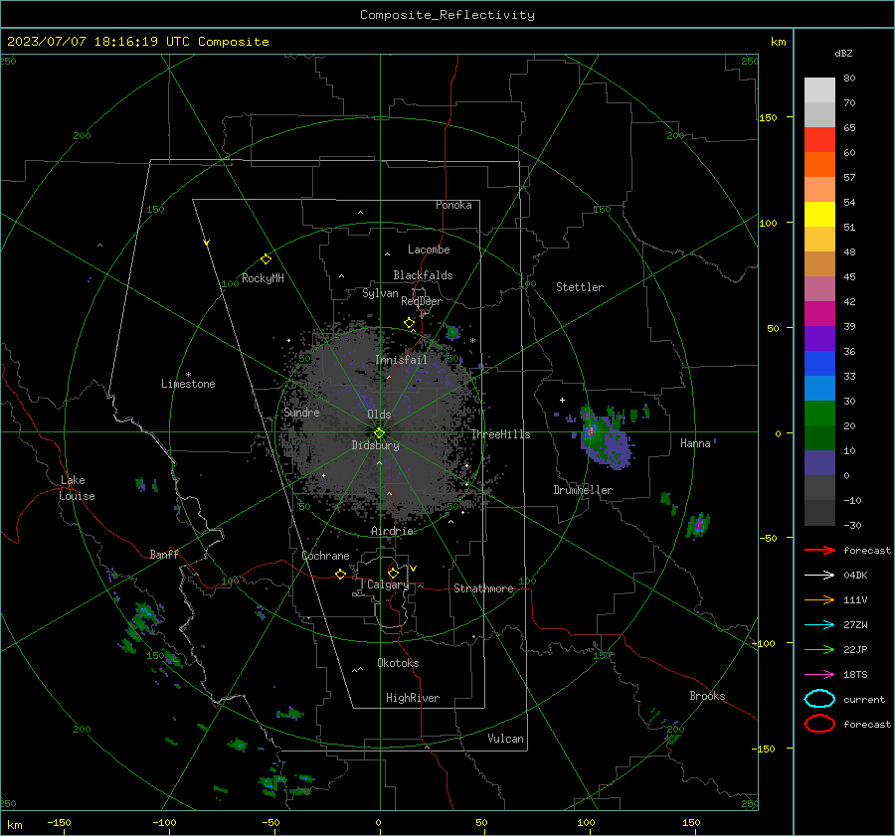Select the 30 dBZ light blue swatch
Viewport: 895px width, 836px height.
pyautogui.click(x=819, y=388)
